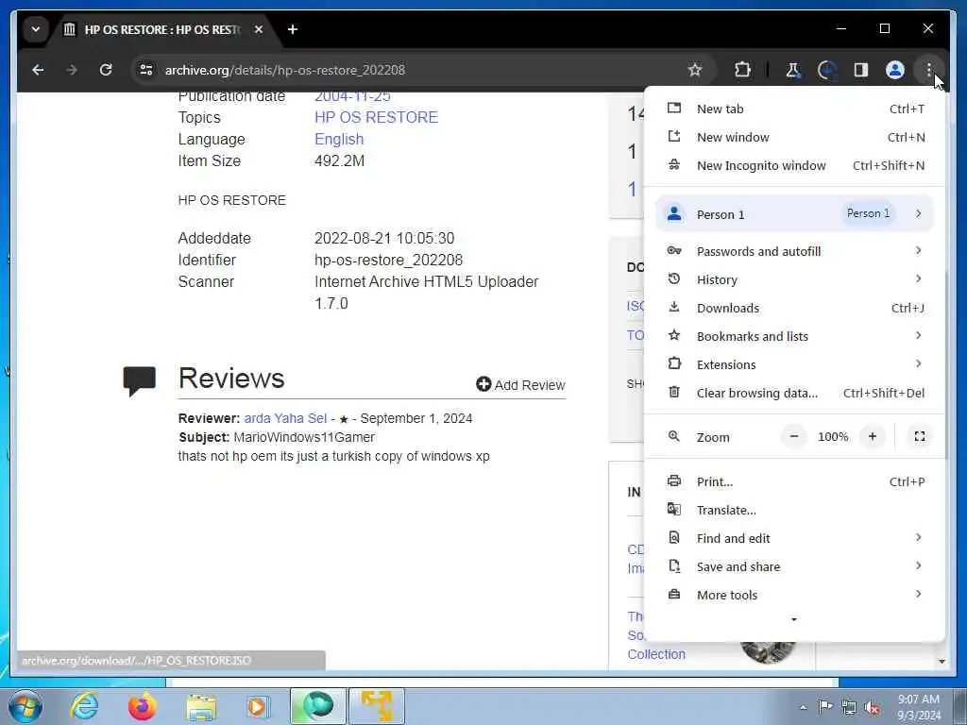Viewport: 967px width, 725px height.
Task: Close the HP OS RESTORE tab
Action: (x=259, y=29)
